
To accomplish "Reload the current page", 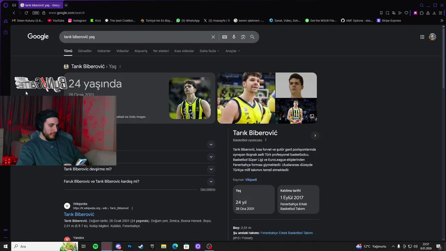I will point(26,13).
